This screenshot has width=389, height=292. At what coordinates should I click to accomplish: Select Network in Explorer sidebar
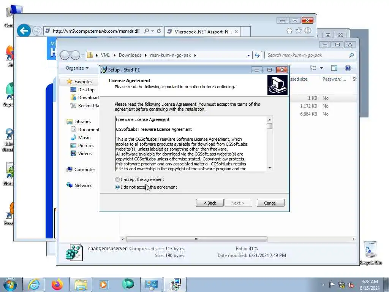tap(83, 185)
